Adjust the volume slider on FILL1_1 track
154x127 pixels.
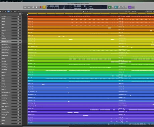(16, 27)
